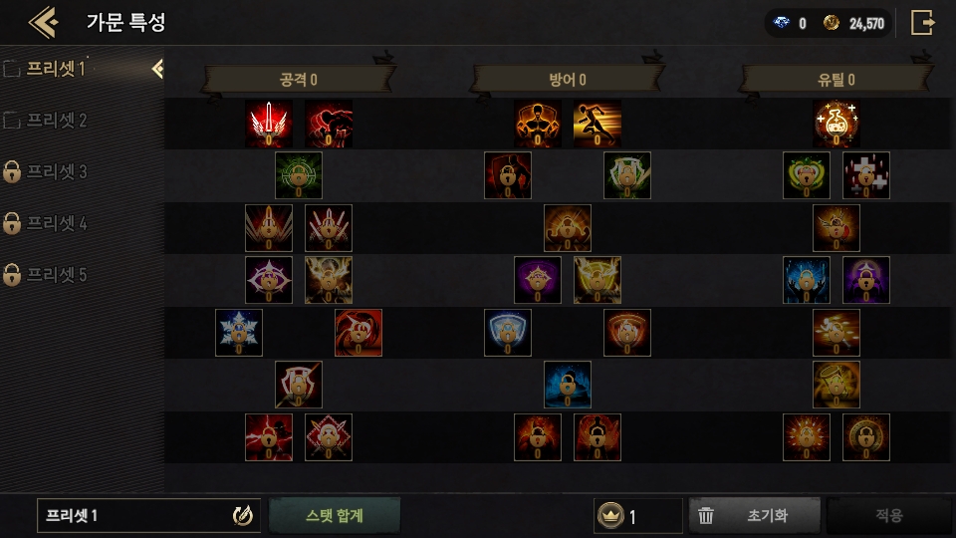Select the flexing body defense trait
This screenshot has width=956, height=538.
point(537,124)
